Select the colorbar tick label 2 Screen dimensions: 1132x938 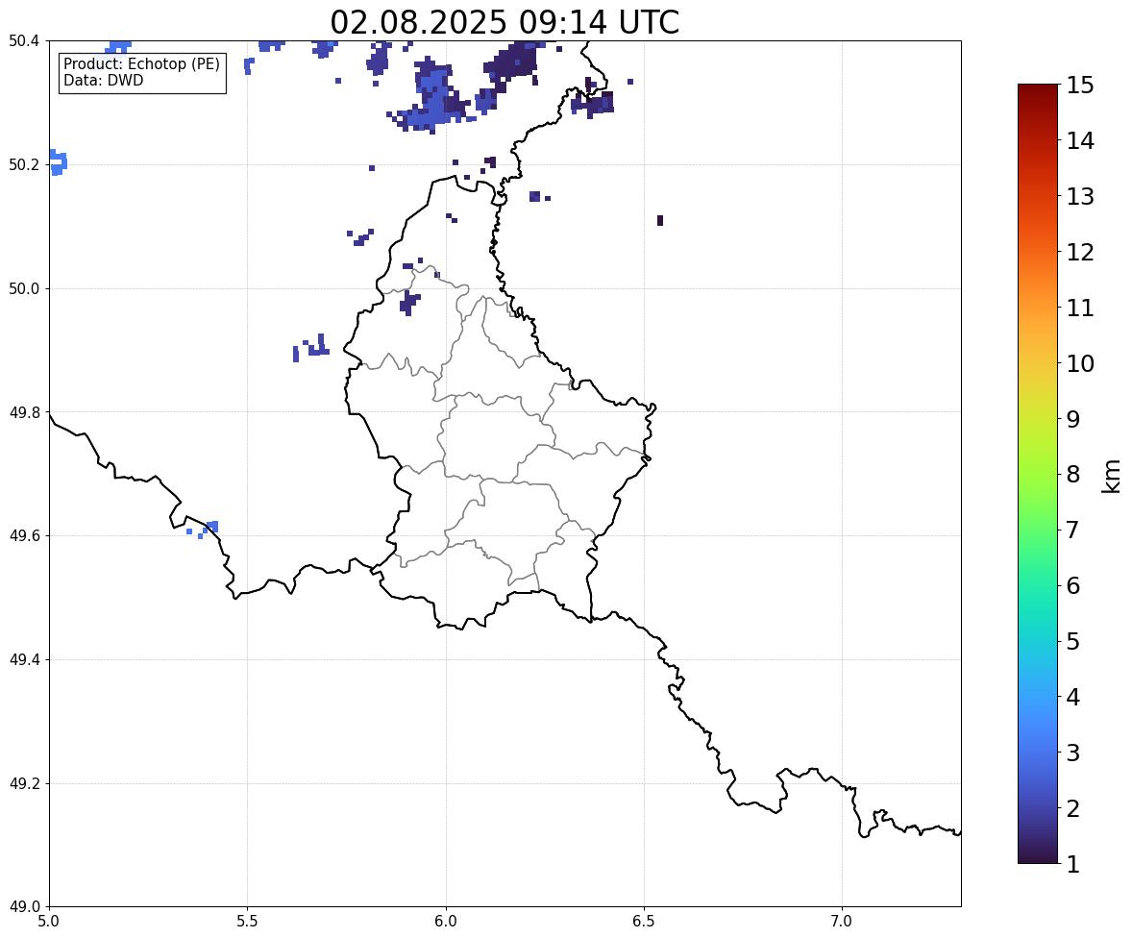tap(1073, 808)
